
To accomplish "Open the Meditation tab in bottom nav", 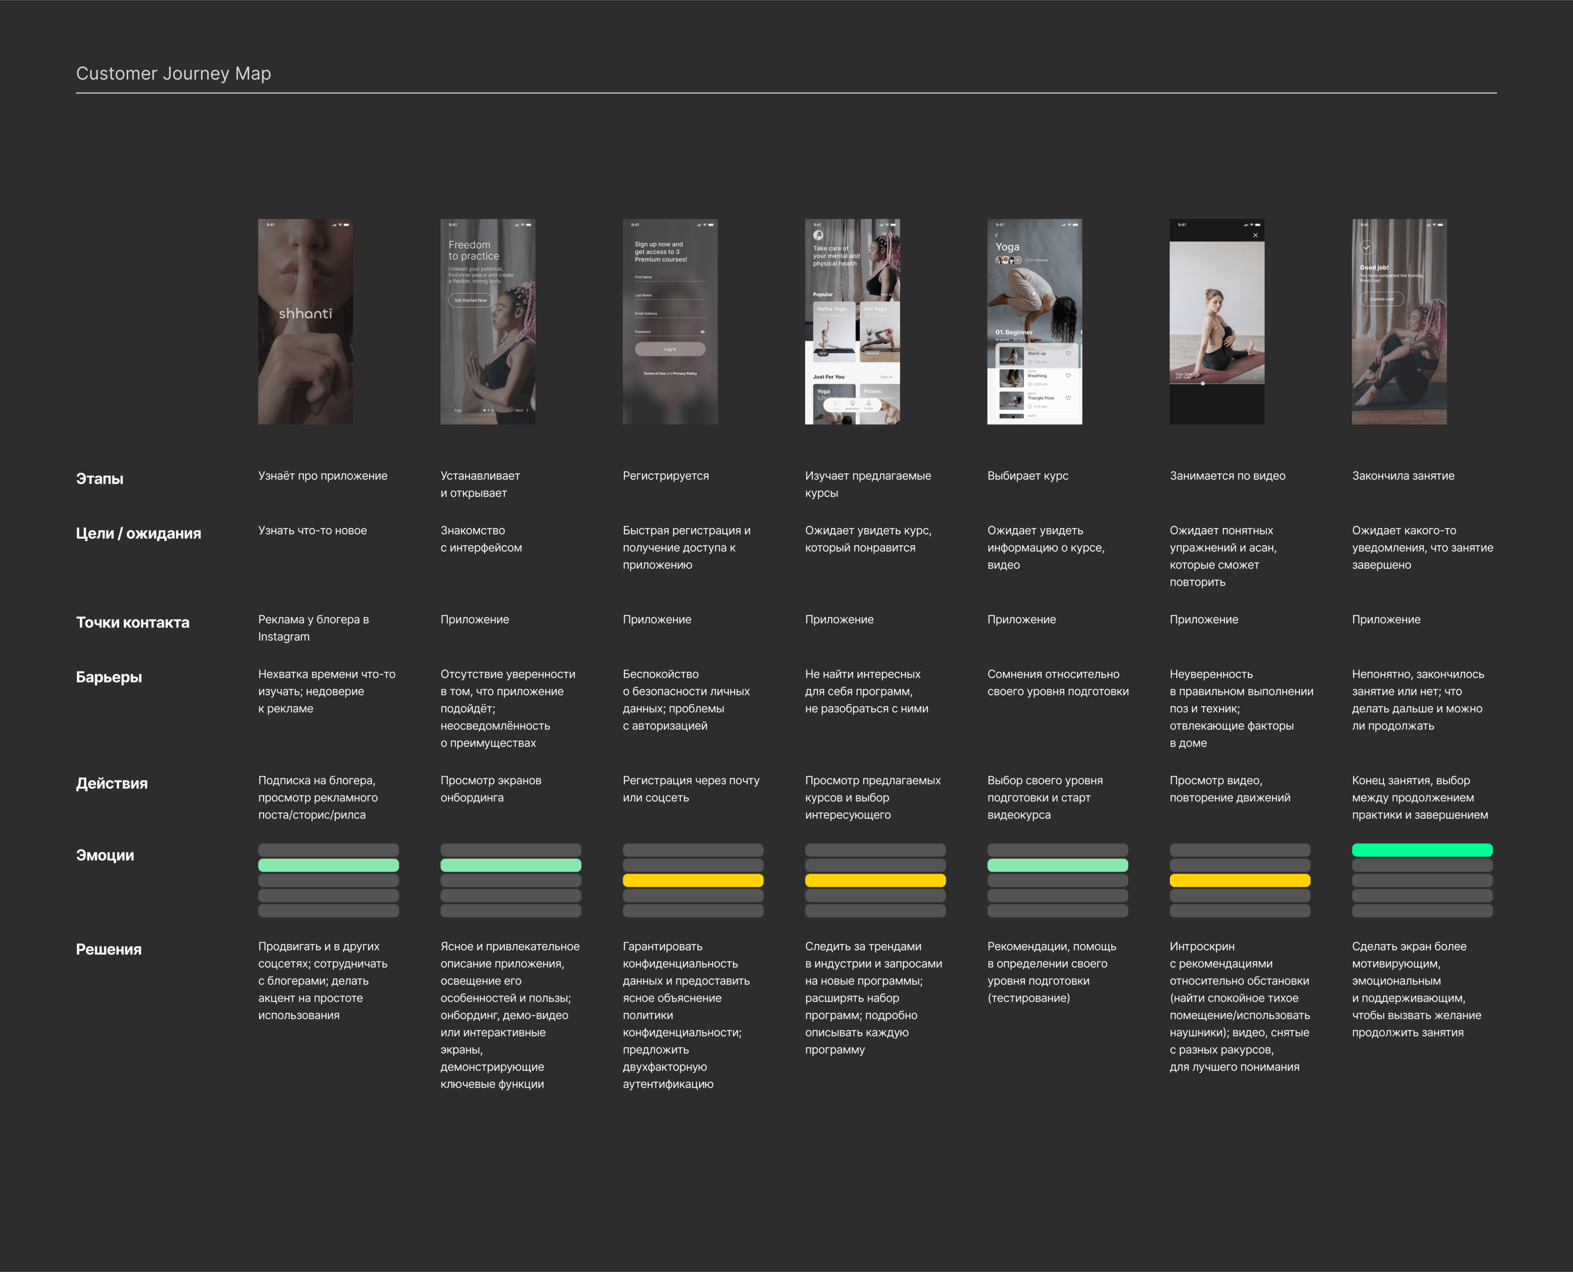I will click(852, 404).
